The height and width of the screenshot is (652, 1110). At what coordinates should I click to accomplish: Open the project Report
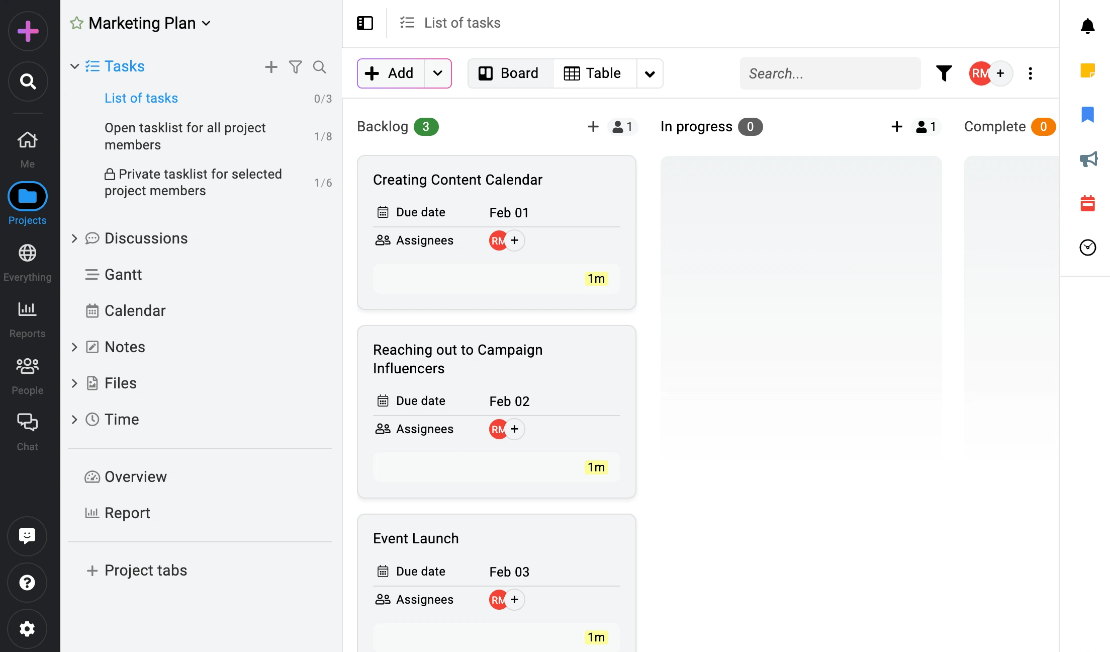(x=127, y=513)
